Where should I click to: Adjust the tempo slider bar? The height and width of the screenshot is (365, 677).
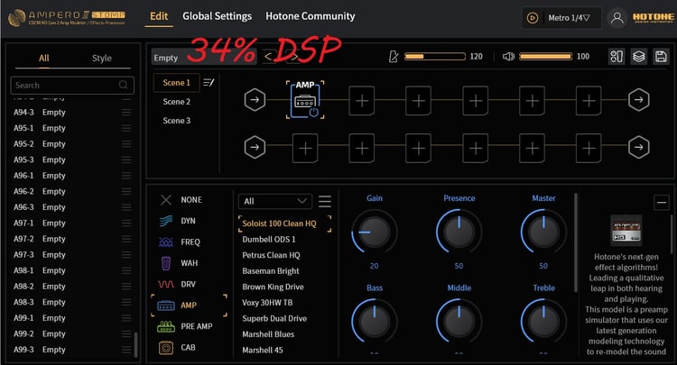pos(435,57)
